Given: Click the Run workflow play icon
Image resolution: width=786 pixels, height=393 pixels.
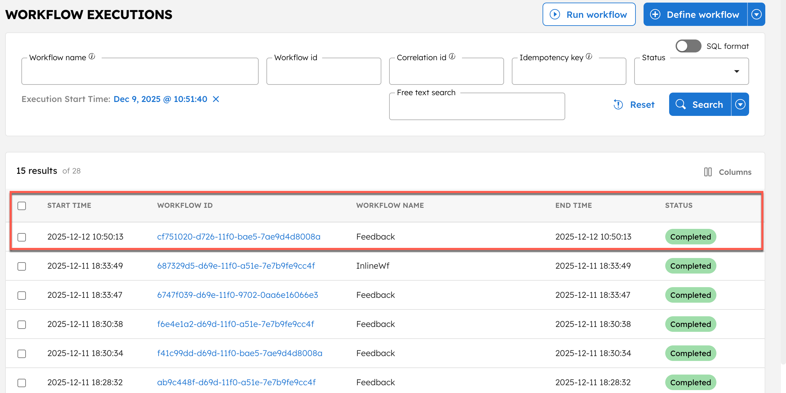Looking at the screenshot, I should tap(555, 14).
